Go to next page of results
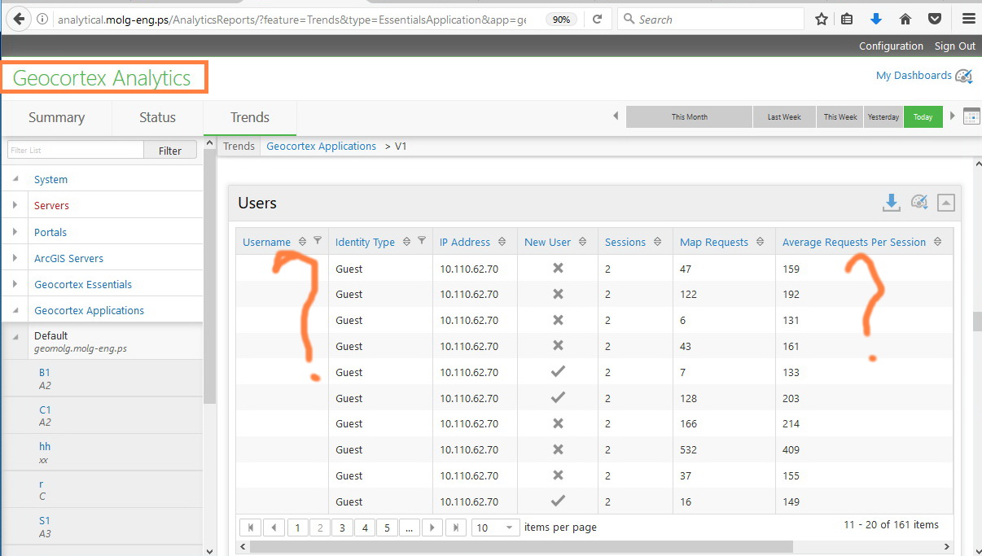This screenshot has height=556, width=982. pyautogui.click(x=432, y=528)
